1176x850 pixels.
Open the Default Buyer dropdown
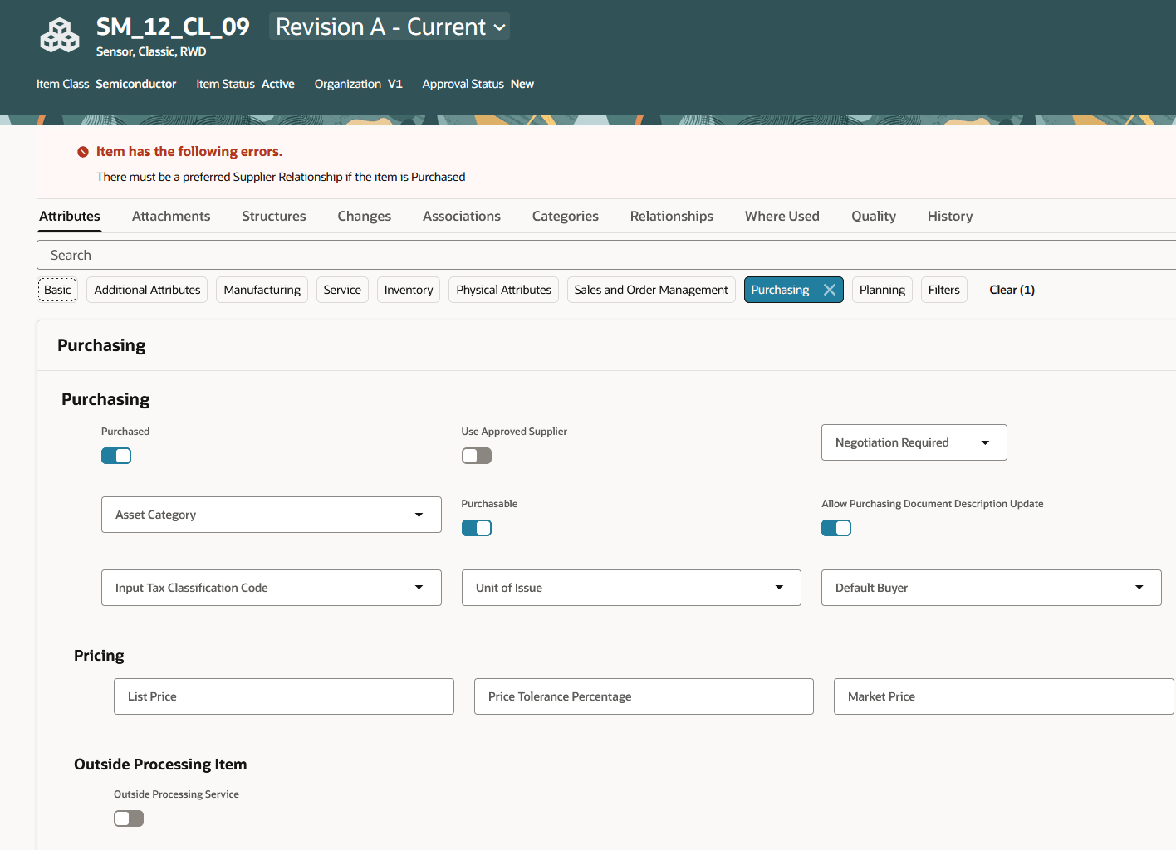click(x=992, y=588)
